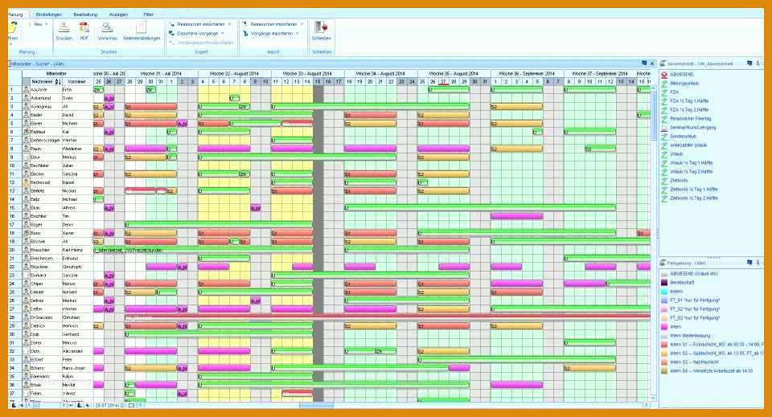The image size is (772, 417).
Task: Open the Neu dropdown arrow
Action: pyautogui.click(x=47, y=24)
